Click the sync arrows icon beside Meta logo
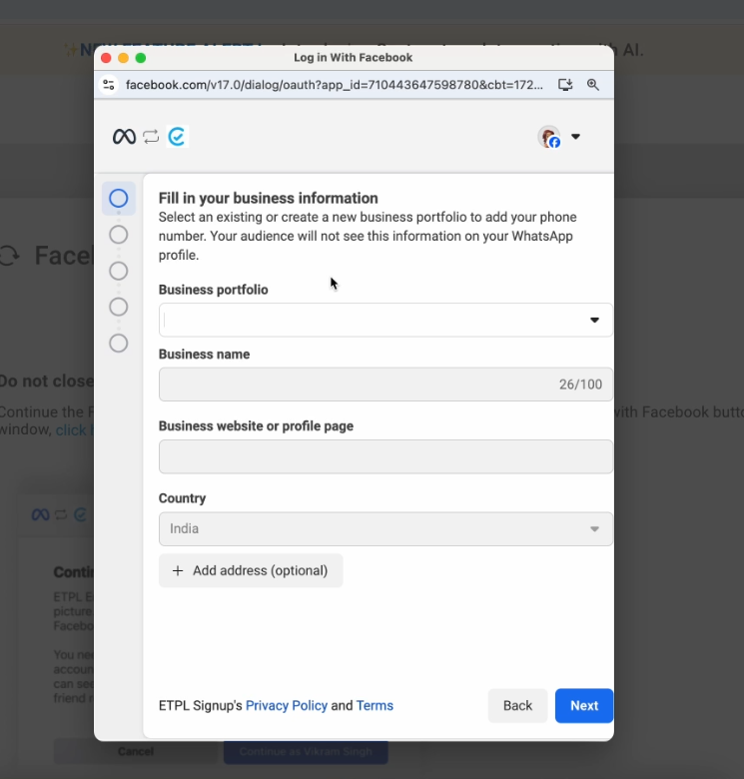This screenshot has width=744, height=779. (151, 136)
